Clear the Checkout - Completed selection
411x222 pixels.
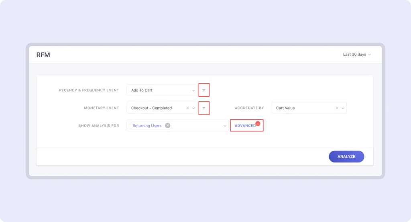[187, 108]
